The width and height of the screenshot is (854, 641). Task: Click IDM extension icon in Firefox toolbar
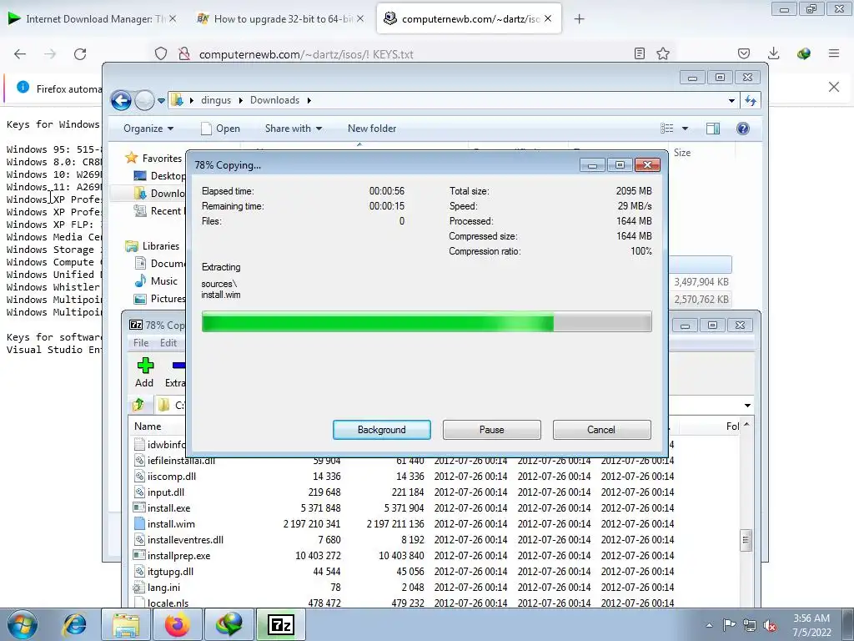(803, 53)
